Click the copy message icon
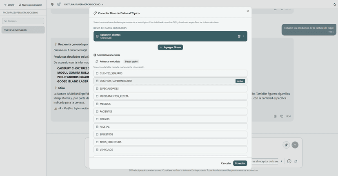Image resolution: width=338 pixels, height=176 pixels. (282, 116)
